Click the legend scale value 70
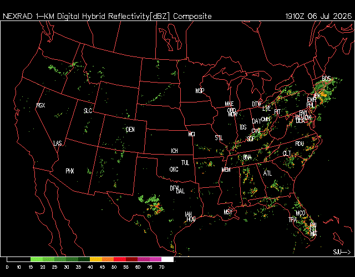This screenshot has height=277, width=355. (161, 267)
